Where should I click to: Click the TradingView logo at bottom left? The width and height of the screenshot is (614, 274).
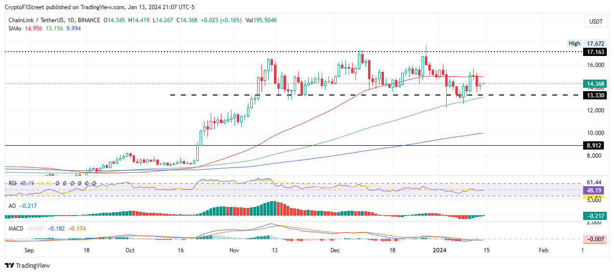pos(27,265)
